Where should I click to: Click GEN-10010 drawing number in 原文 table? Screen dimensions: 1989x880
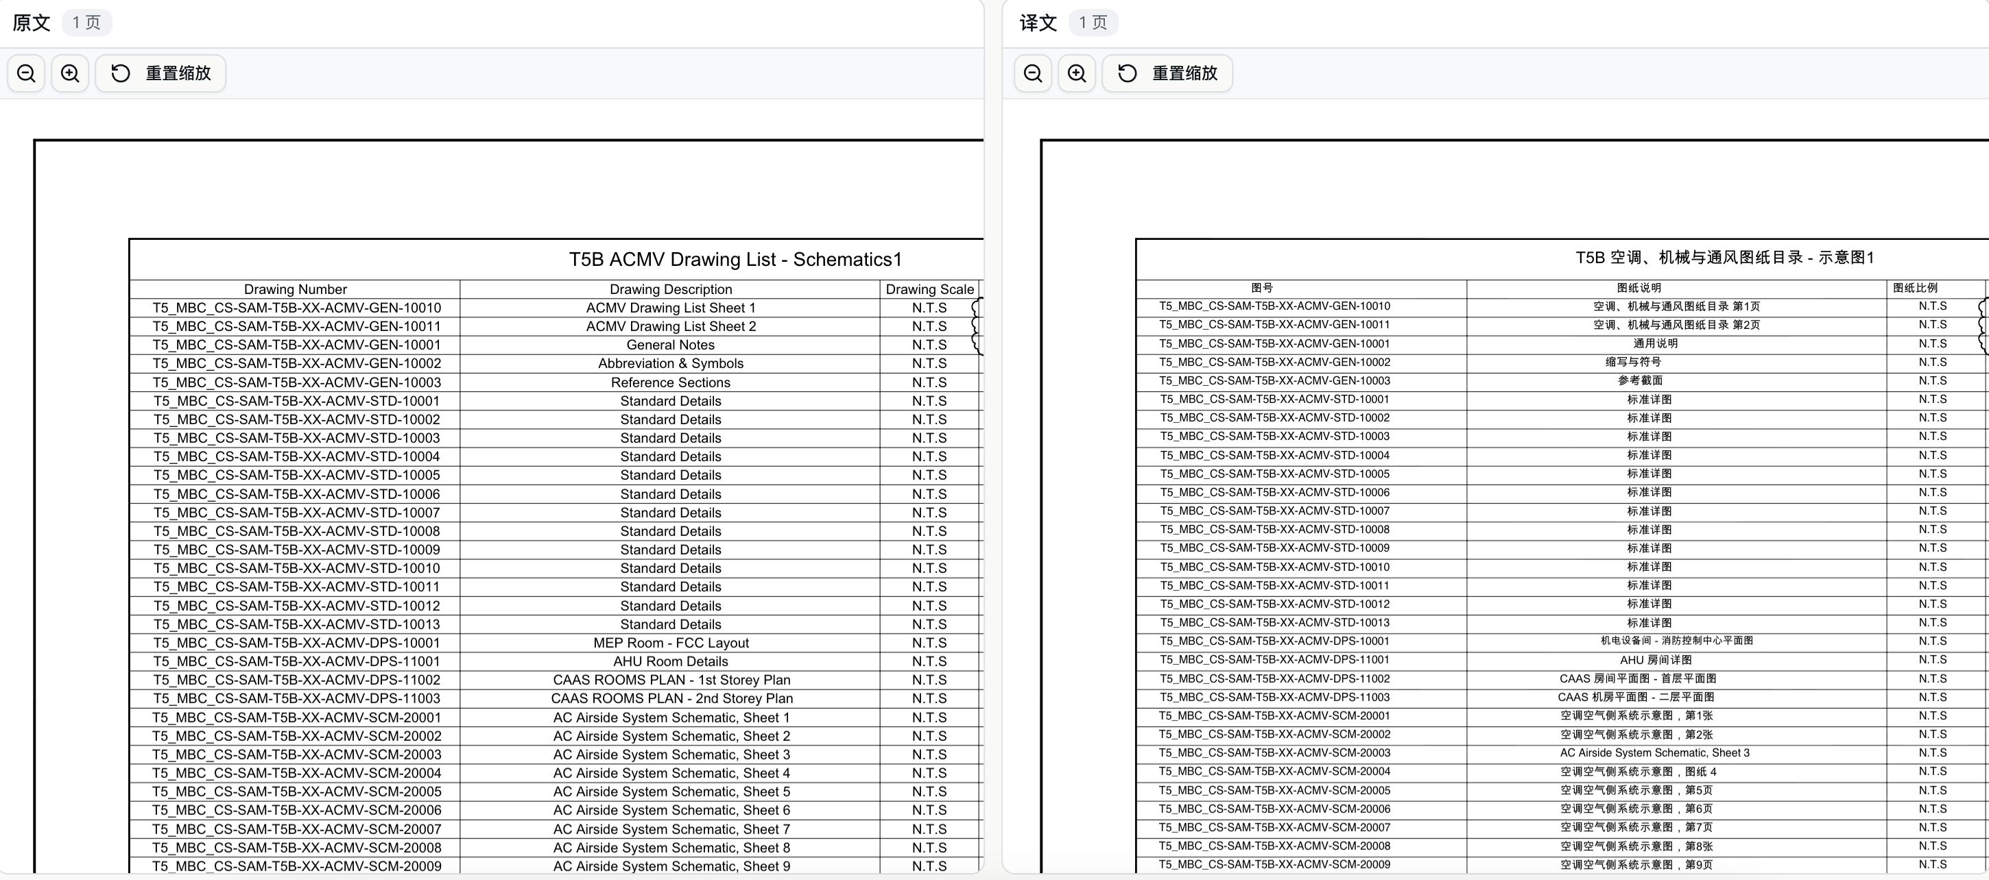(296, 308)
